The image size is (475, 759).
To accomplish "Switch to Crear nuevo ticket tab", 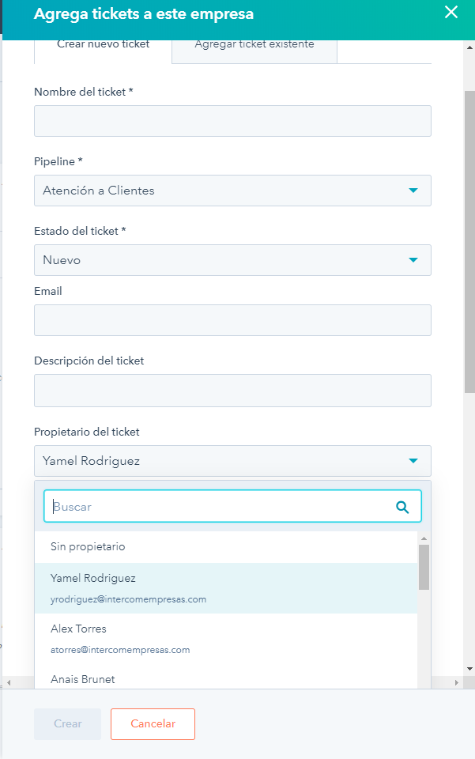I will 103,45.
